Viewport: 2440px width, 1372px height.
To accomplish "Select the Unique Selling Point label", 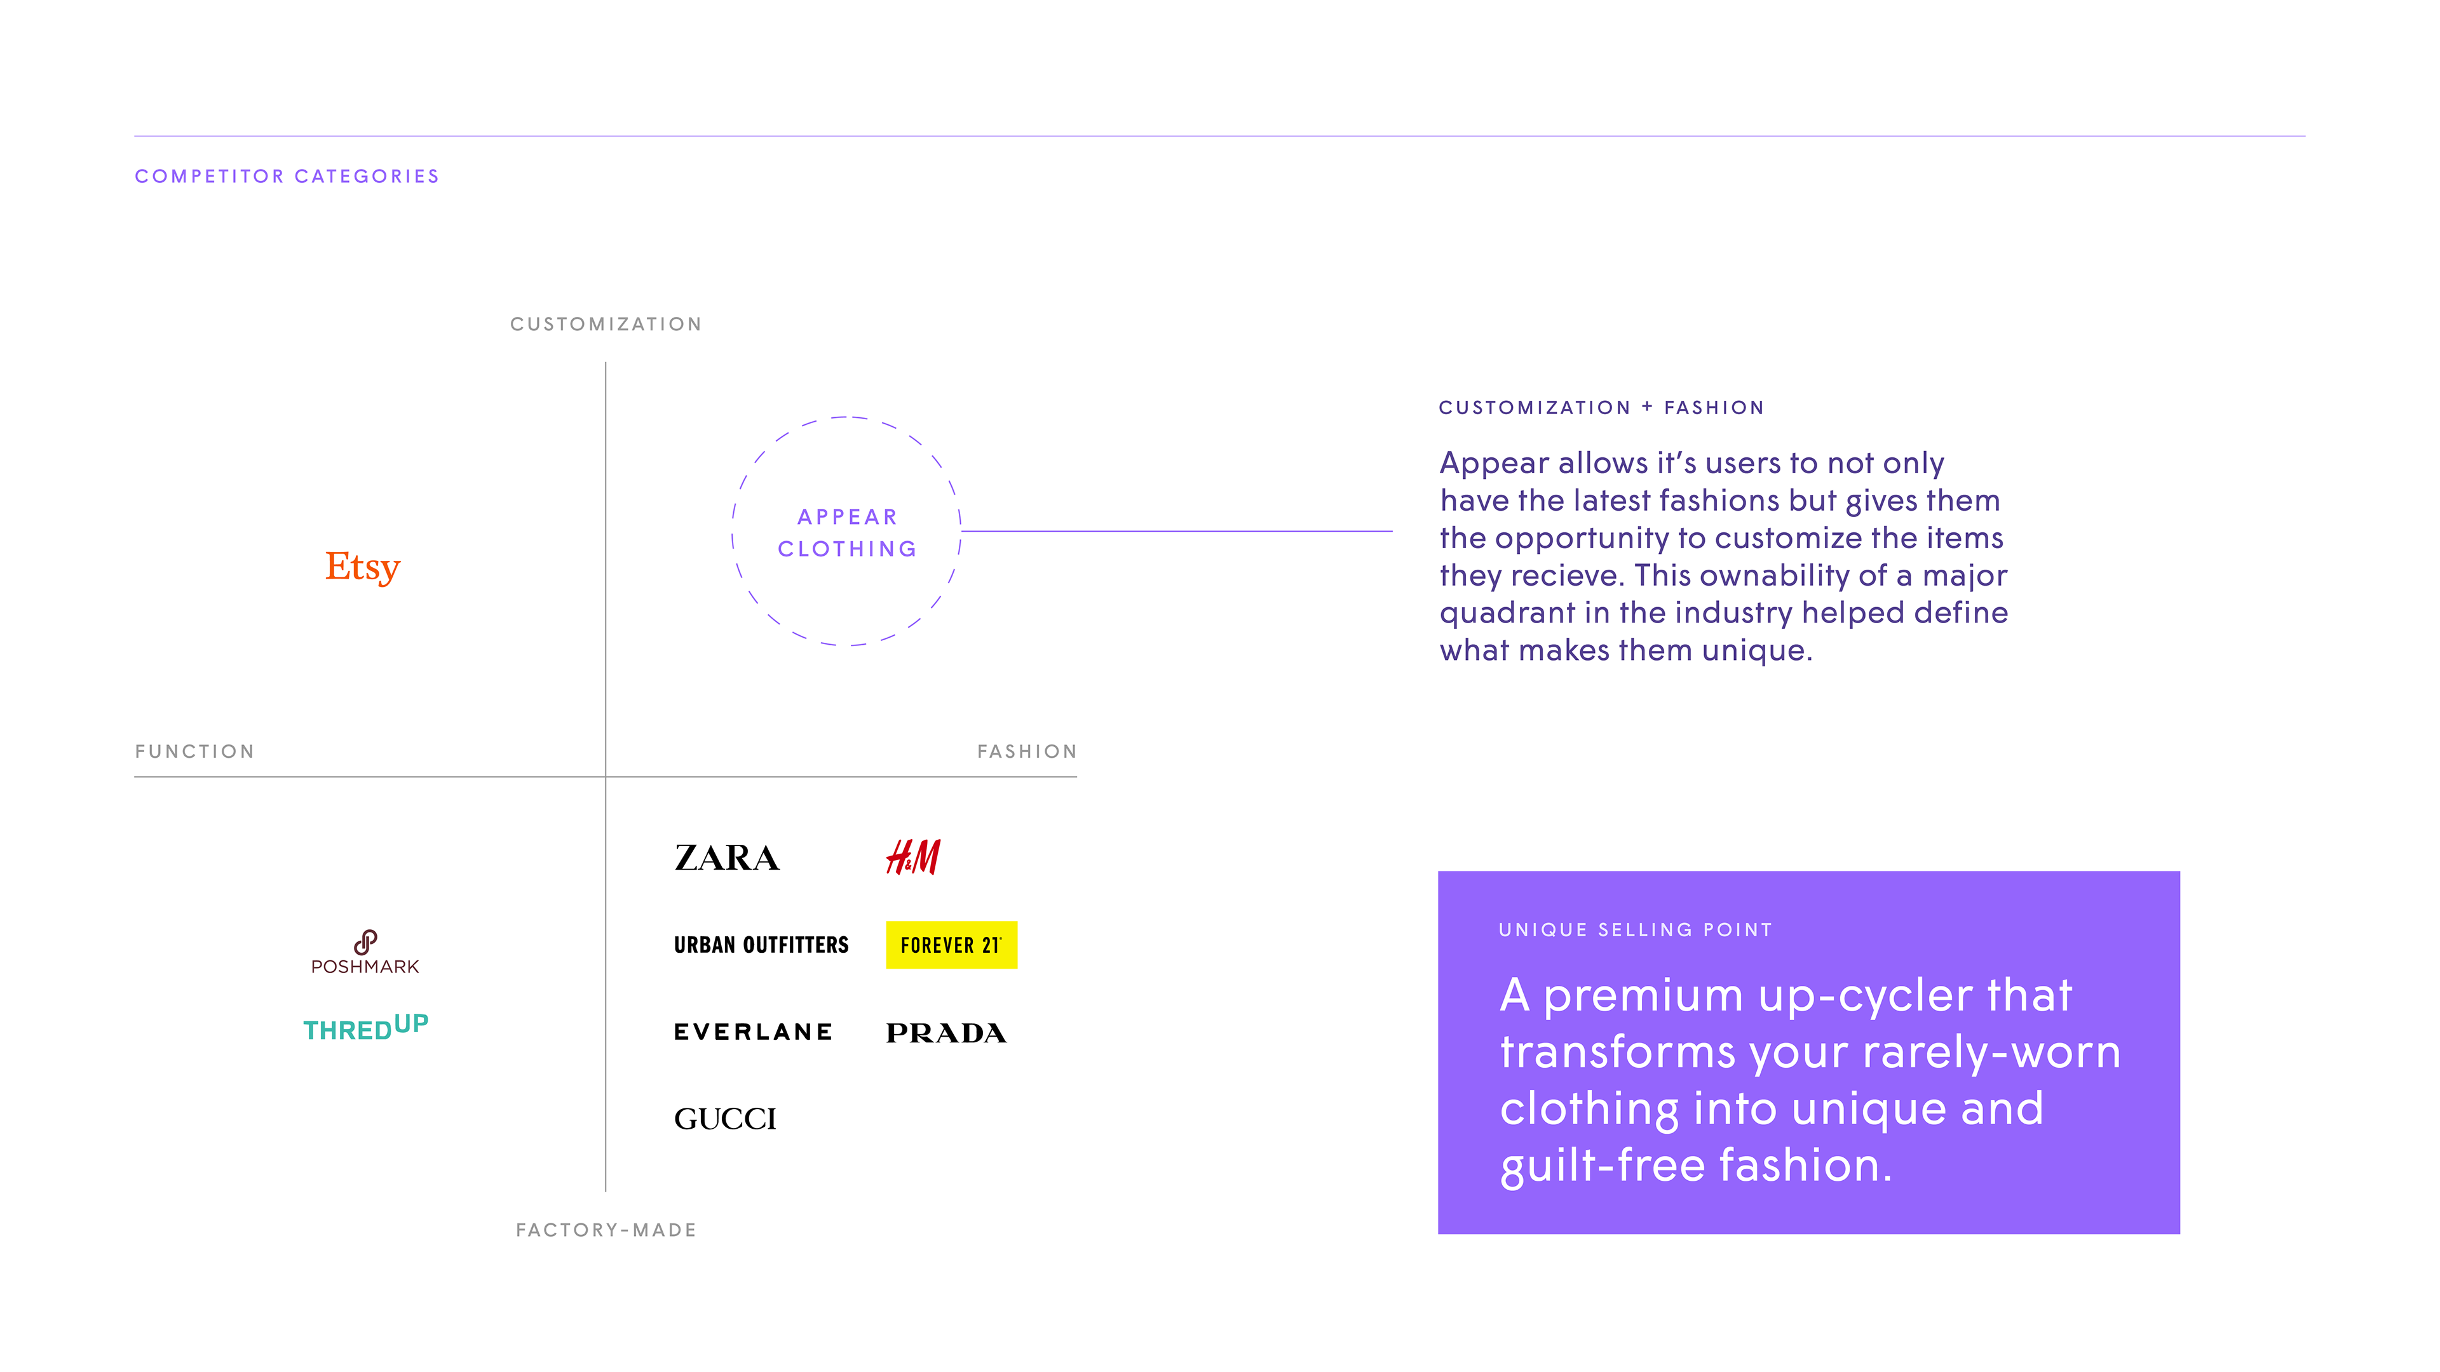I will [x=1635, y=930].
